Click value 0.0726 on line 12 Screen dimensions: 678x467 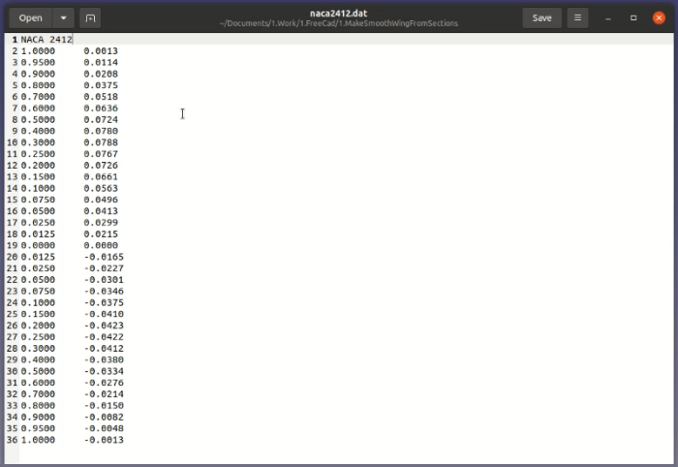(x=101, y=165)
